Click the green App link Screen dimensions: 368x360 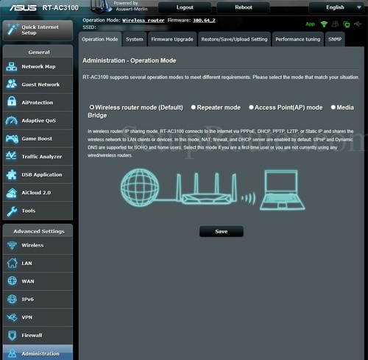coord(310,24)
